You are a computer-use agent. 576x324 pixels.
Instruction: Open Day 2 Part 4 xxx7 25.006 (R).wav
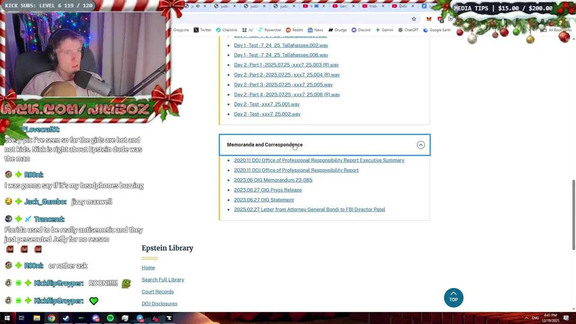[x=287, y=94]
